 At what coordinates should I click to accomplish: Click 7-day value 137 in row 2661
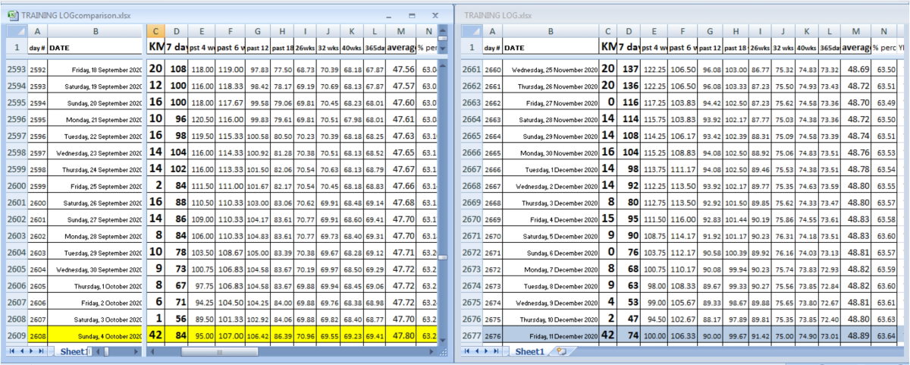pos(629,69)
